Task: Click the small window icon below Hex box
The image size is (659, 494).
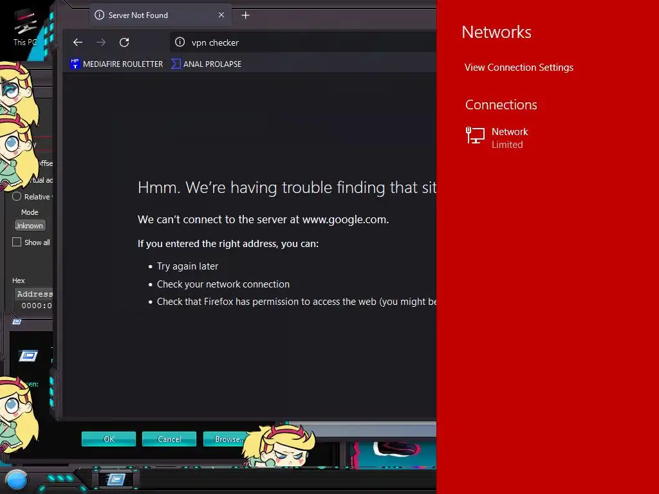Action: click(17, 322)
